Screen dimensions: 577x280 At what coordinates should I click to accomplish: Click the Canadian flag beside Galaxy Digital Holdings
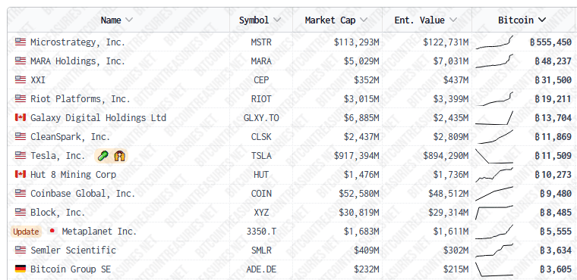click(20, 118)
